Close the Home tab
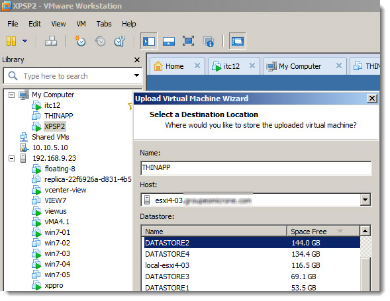This screenshot has width=390, height=301. click(197, 65)
